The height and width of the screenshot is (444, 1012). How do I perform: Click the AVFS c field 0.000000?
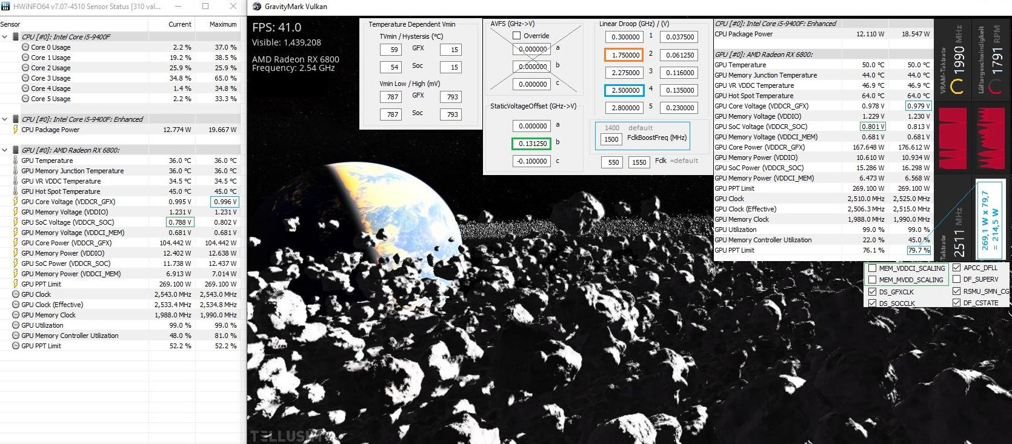coord(531,84)
